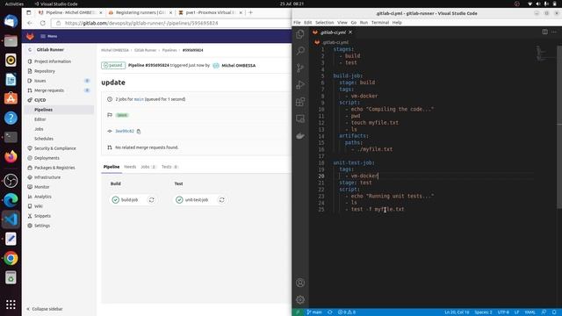The height and width of the screenshot is (316, 562).
Task: Open Project information in GitLab sidebar
Action: click(53, 61)
